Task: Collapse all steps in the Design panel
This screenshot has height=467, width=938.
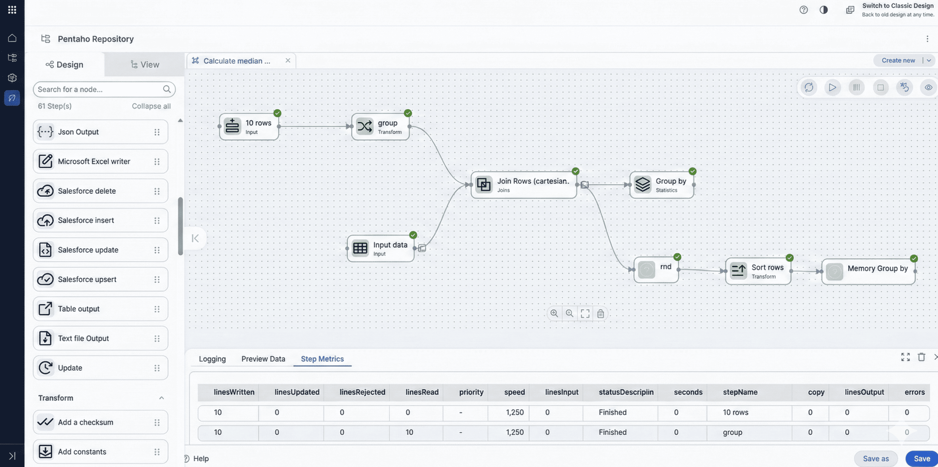Action: 151,106
